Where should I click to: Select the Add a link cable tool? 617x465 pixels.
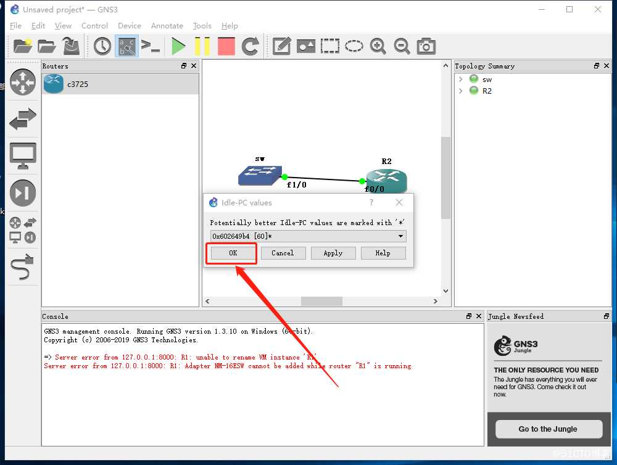tap(22, 267)
